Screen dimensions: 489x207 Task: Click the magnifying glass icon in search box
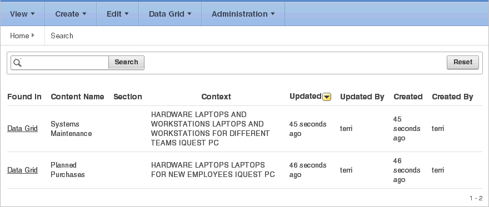click(18, 63)
